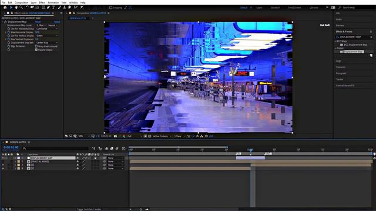Screen dimensions: 376x211
Task: Select the Rotation tool
Action: [x=27, y=8]
